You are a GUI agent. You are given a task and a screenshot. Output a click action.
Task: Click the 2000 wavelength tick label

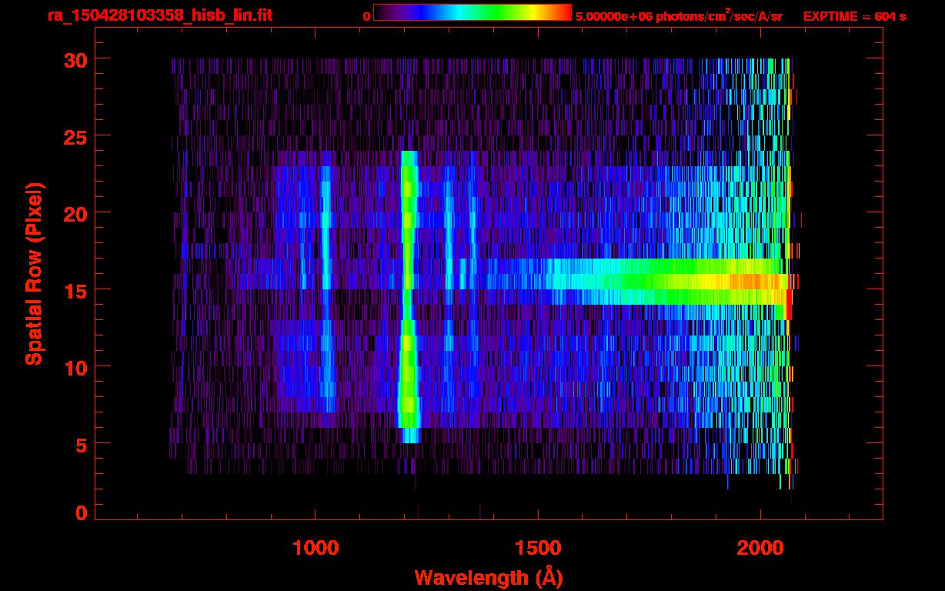(x=760, y=548)
